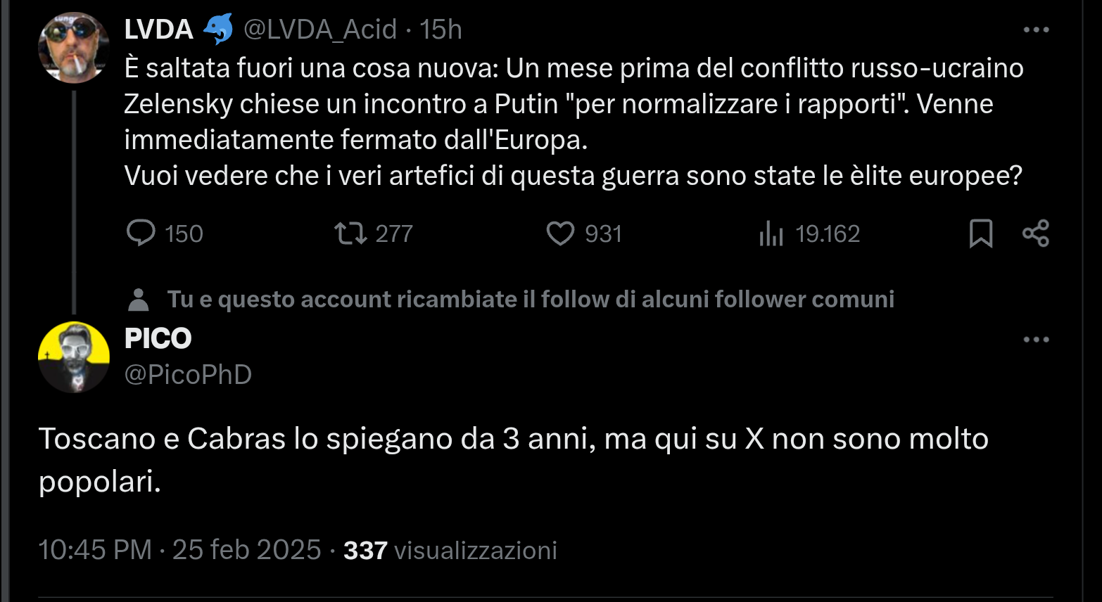Open more options for LVDA's tweet
Image resolution: width=1102 pixels, height=602 pixels.
(1037, 28)
